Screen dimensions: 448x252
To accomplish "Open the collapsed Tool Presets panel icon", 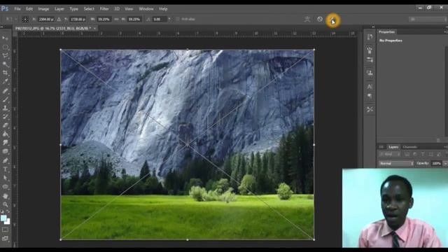I will coord(370,109).
